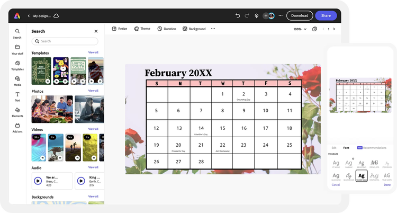Click the Adobe Express logo
This screenshot has height=213, width=397.
(x=17, y=16)
